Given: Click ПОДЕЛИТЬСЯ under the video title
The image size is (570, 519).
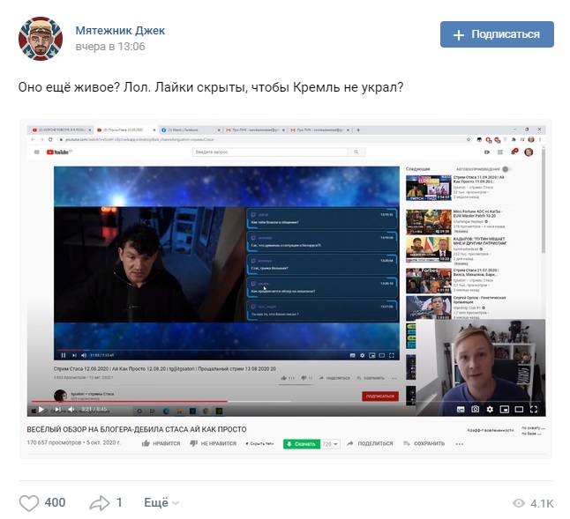Looking at the screenshot, I should 370,443.
